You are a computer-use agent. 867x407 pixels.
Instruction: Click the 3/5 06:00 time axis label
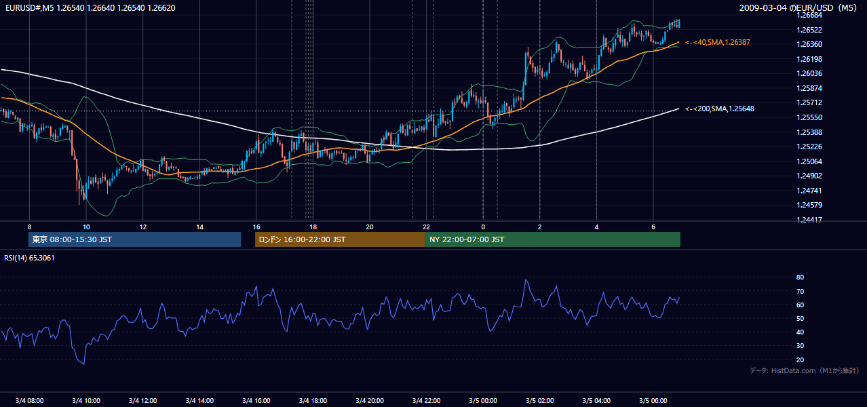[x=653, y=400]
